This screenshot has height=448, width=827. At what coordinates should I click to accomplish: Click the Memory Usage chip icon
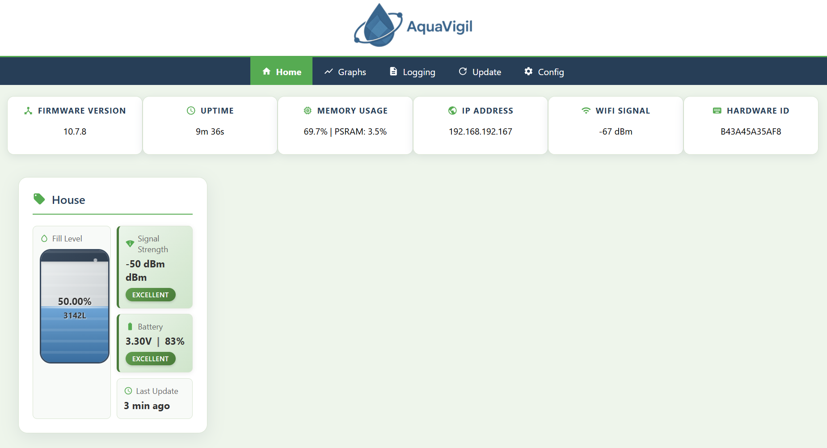(308, 110)
